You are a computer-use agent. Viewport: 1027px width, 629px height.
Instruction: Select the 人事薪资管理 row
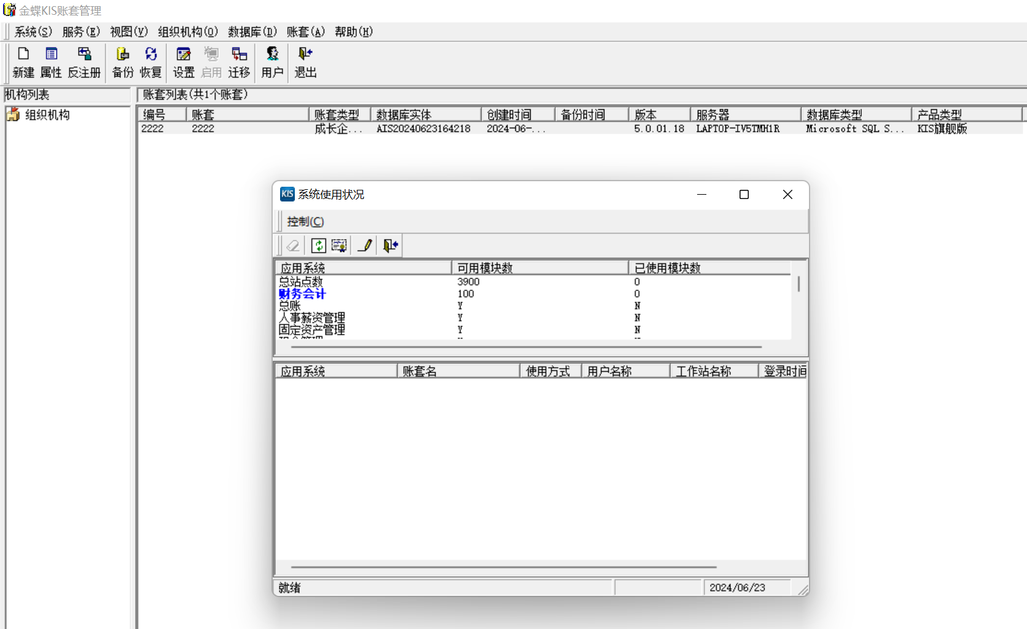click(x=533, y=318)
